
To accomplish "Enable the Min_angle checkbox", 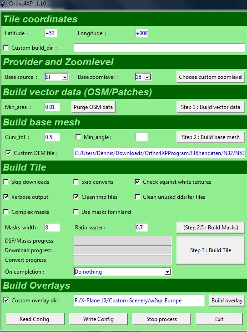I will point(78,137).
